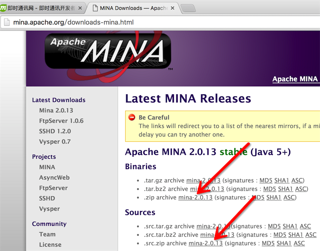Image resolution: width=320 pixels, height=251 pixels.
Task: Open SHA1 signature for .src.tar.bz2
Action: [x=295, y=235]
